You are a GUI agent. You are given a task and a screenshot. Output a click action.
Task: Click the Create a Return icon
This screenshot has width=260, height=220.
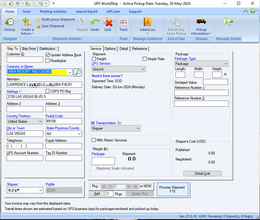click(27, 22)
